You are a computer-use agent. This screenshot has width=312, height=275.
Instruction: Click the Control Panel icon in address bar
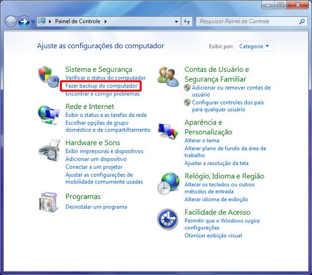coord(42,21)
